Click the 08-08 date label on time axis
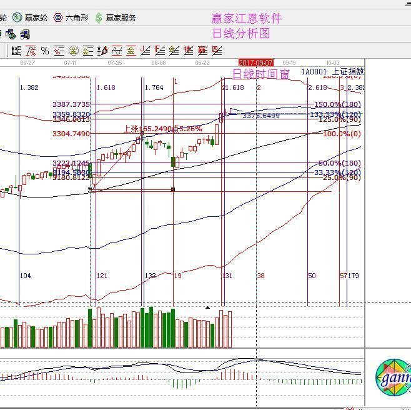Screen dimensions: 411x410 [x=159, y=63]
